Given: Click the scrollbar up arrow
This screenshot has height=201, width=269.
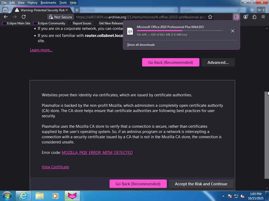Looking at the screenshot, I should (x=267, y=28).
